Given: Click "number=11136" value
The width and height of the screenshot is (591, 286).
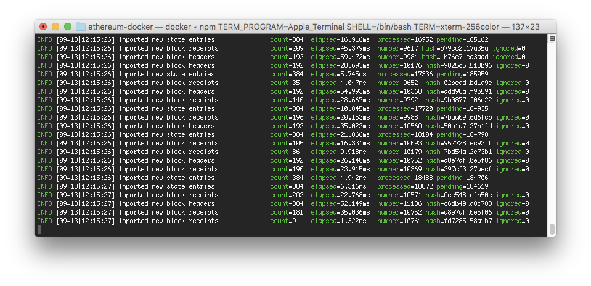Looking at the screenshot, I should pyautogui.click(x=399, y=204).
